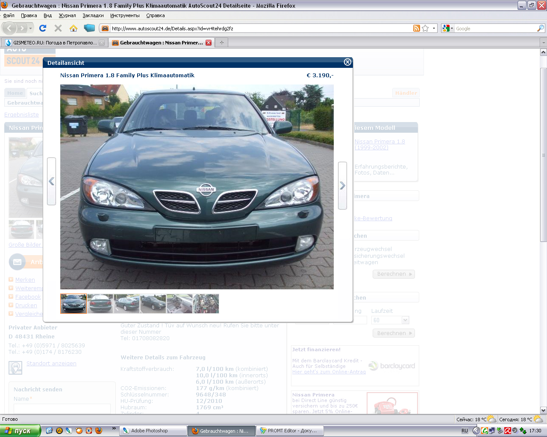Click the Facebook link
This screenshot has width=547, height=437.
[28, 297]
